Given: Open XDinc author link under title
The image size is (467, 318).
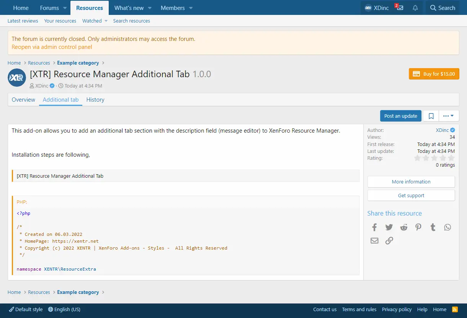Looking at the screenshot, I should point(42,86).
